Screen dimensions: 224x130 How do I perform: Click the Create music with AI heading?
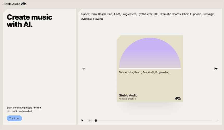pyautogui.click(x=29, y=21)
